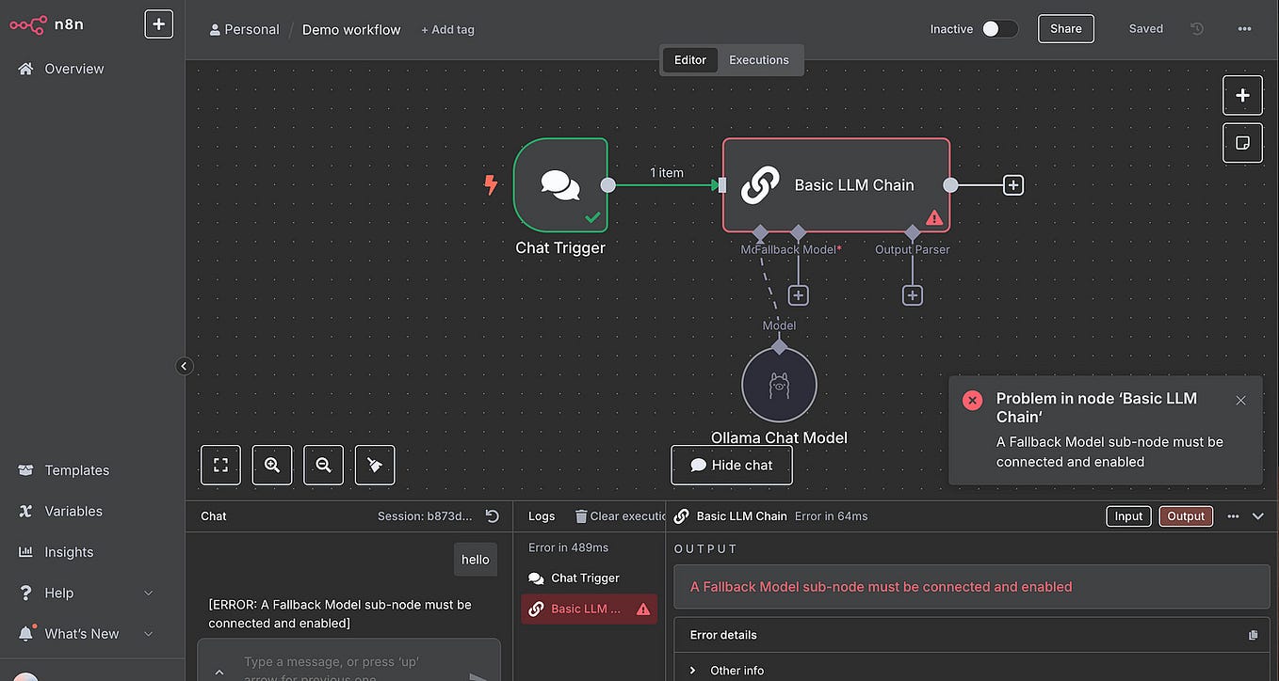The image size is (1279, 681).
Task: Click the zoom out magnifier icon
Action: [x=323, y=464]
